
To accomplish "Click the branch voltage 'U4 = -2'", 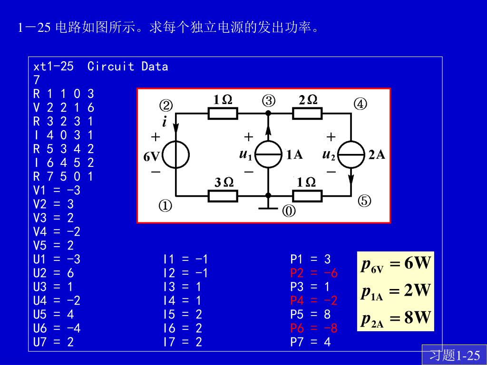I will [x=57, y=300].
